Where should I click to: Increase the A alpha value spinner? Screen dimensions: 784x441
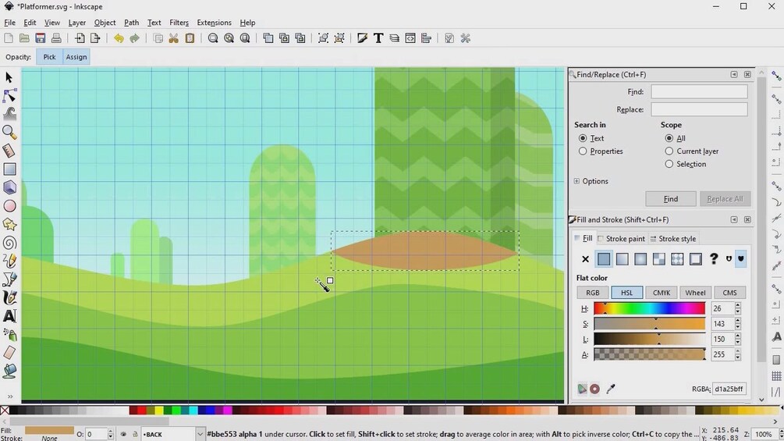point(737,351)
